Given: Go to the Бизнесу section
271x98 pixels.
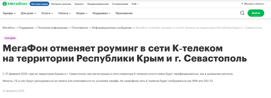Looking at the screenshot, I should [x=79, y=4].
